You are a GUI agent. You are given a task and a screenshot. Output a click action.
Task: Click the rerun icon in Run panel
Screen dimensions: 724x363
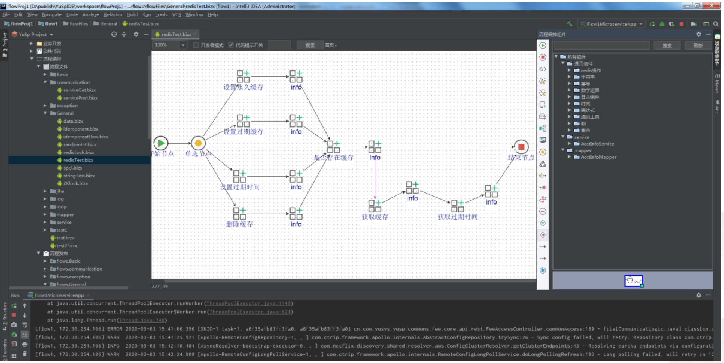[14, 306]
